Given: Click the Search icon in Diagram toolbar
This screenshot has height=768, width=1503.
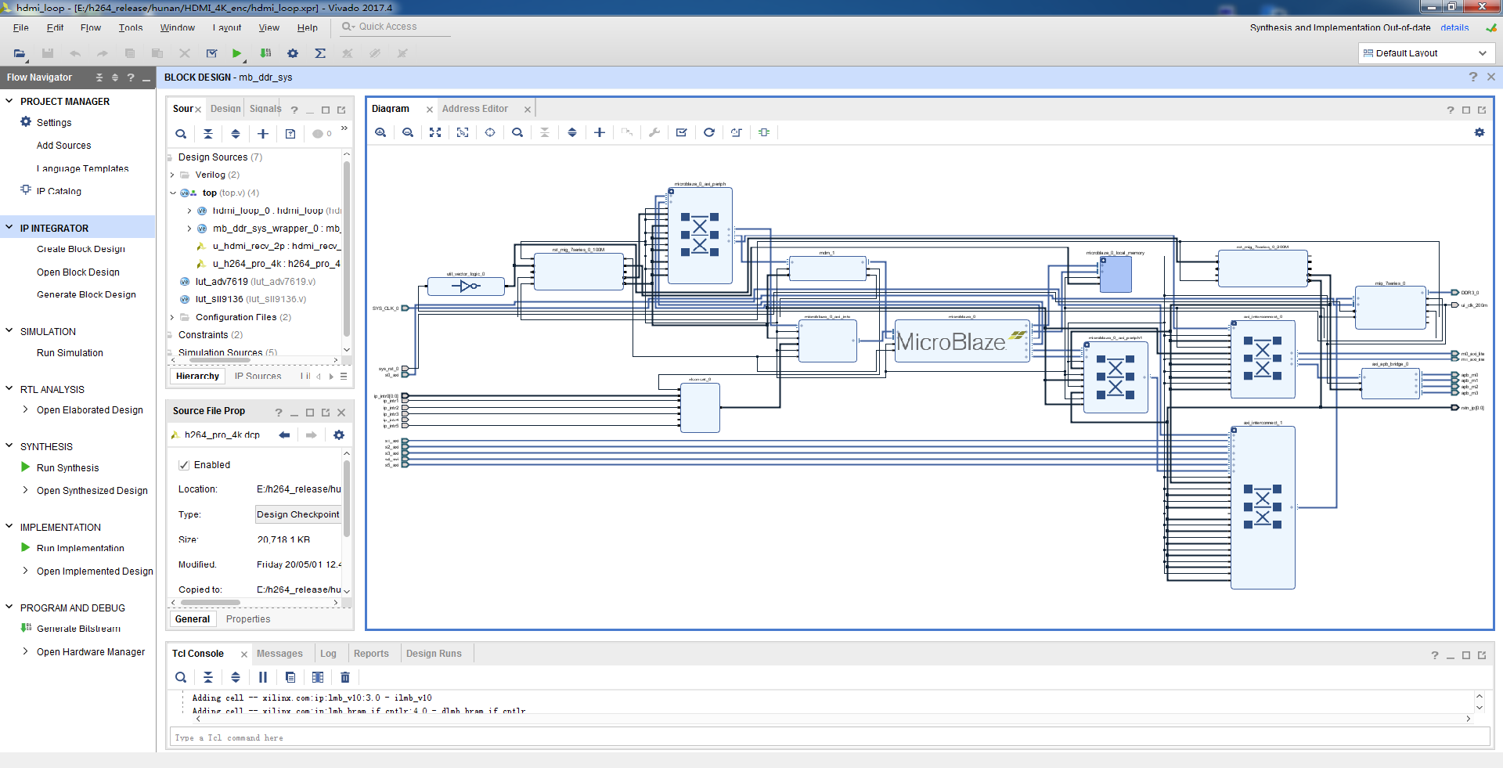Looking at the screenshot, I should 517,132.
